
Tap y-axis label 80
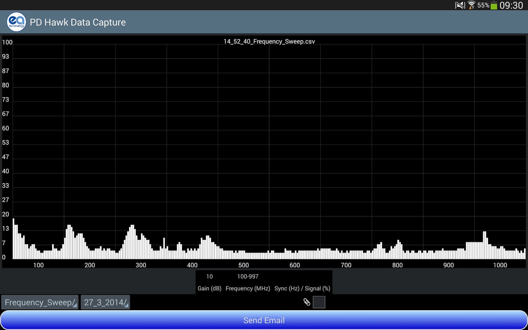(5, 85)
